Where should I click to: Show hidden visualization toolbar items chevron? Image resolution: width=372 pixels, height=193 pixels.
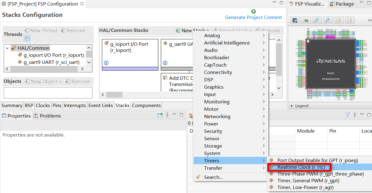[370, 20]
